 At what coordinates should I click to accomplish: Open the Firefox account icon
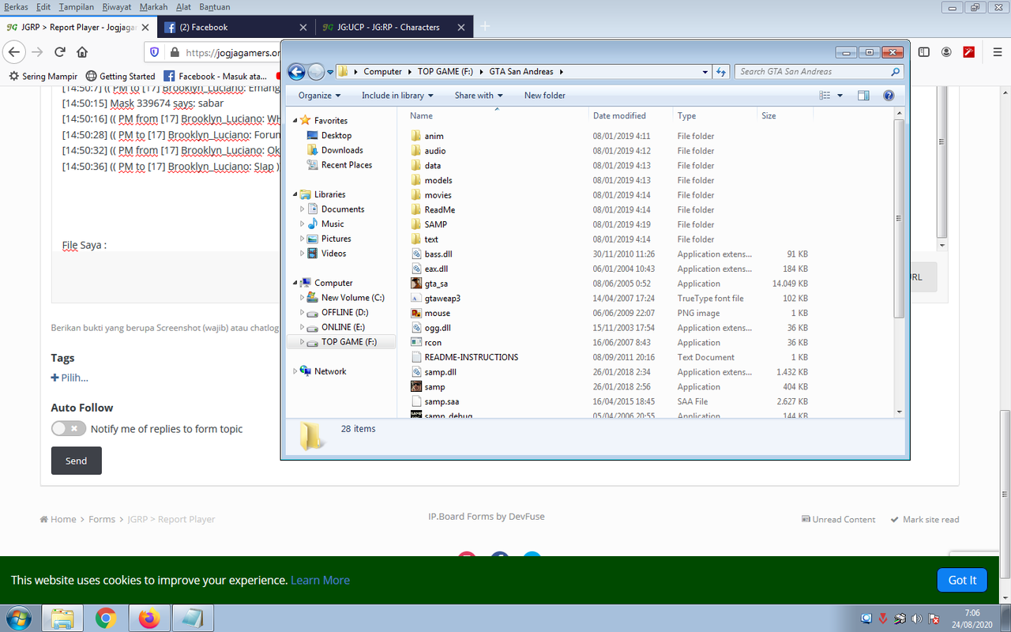tap(946, 52)
